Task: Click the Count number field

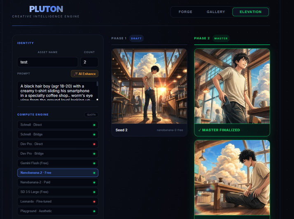Action: pos(89,62)
